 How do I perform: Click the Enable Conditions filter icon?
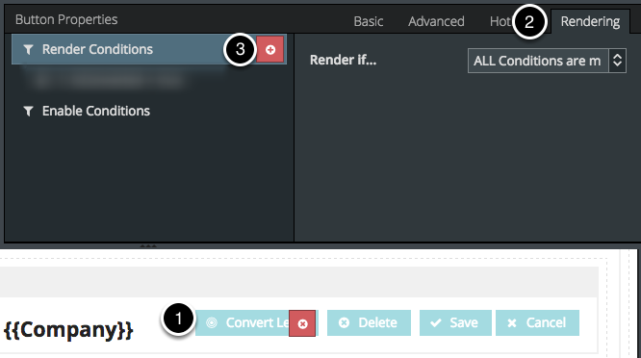tap(28, 111)
